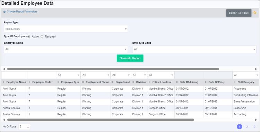Screen dimensions: 260x132
Task: Sort by Date Of Entry column icon
Action: click(x=206, y=82)
